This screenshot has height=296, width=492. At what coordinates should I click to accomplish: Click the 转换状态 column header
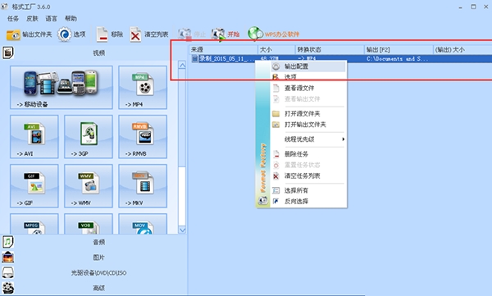point(330,49)
